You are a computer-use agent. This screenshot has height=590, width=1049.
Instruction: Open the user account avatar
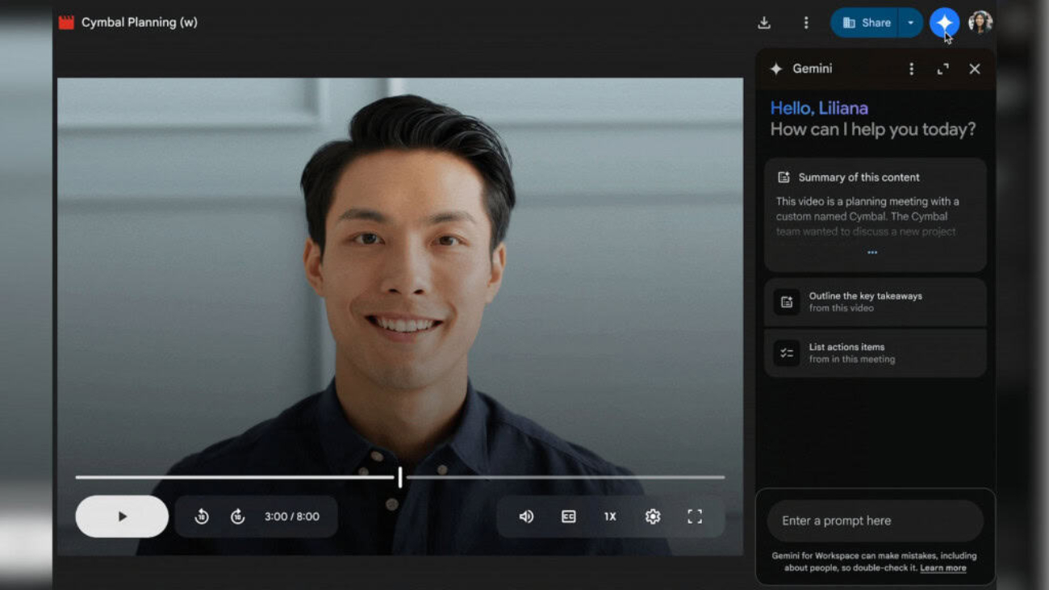(x=980, y=23)
